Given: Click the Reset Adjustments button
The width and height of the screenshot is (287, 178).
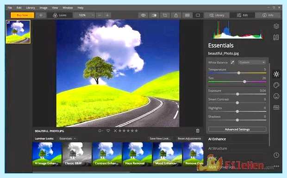Looking at the screenshot, I should [x=189, y=139].
